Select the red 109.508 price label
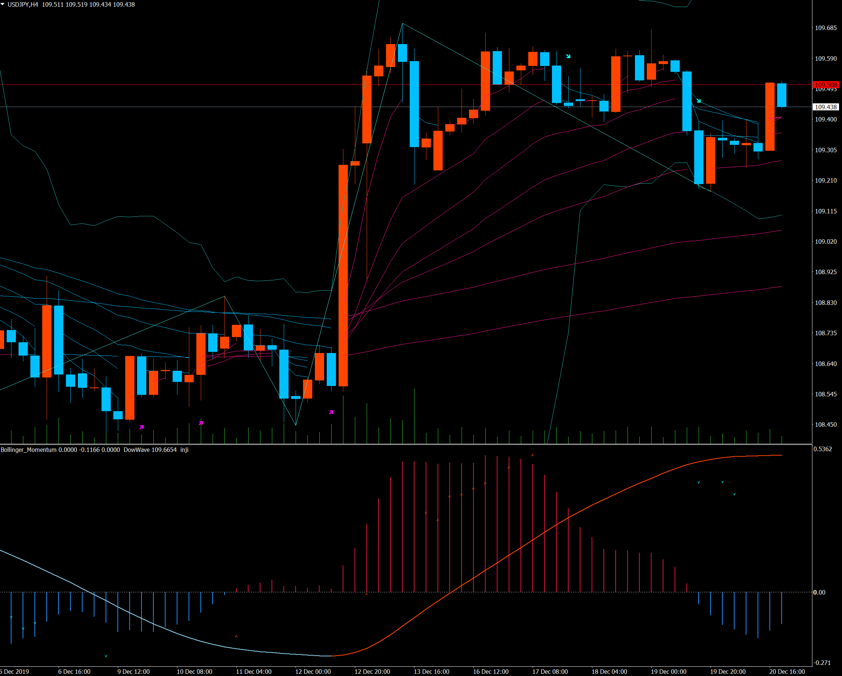The width and height of the screenshot is (842, 676). tap(826, 85)
